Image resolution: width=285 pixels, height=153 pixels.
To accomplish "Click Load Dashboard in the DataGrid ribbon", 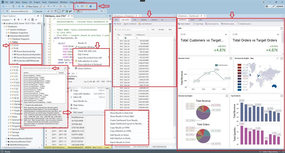I will coord(145,24).
